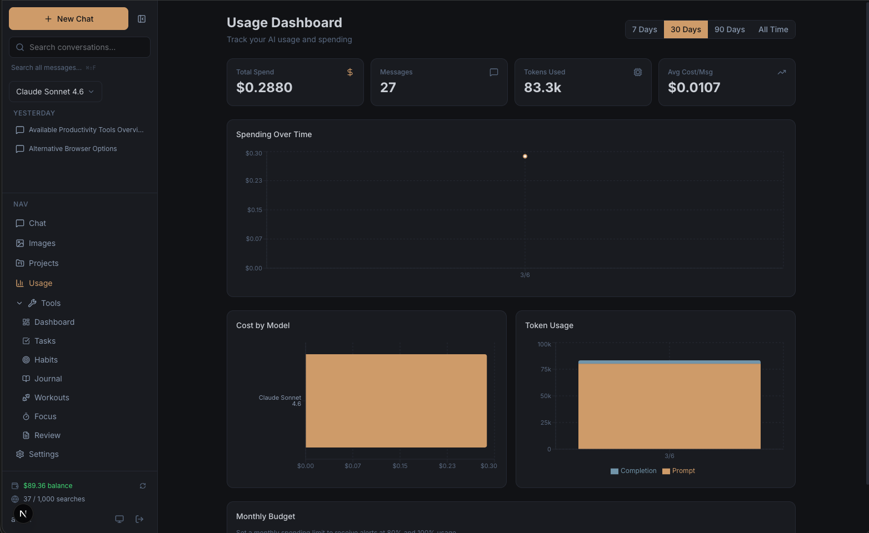Select the Workouts icon

point(26,398)
